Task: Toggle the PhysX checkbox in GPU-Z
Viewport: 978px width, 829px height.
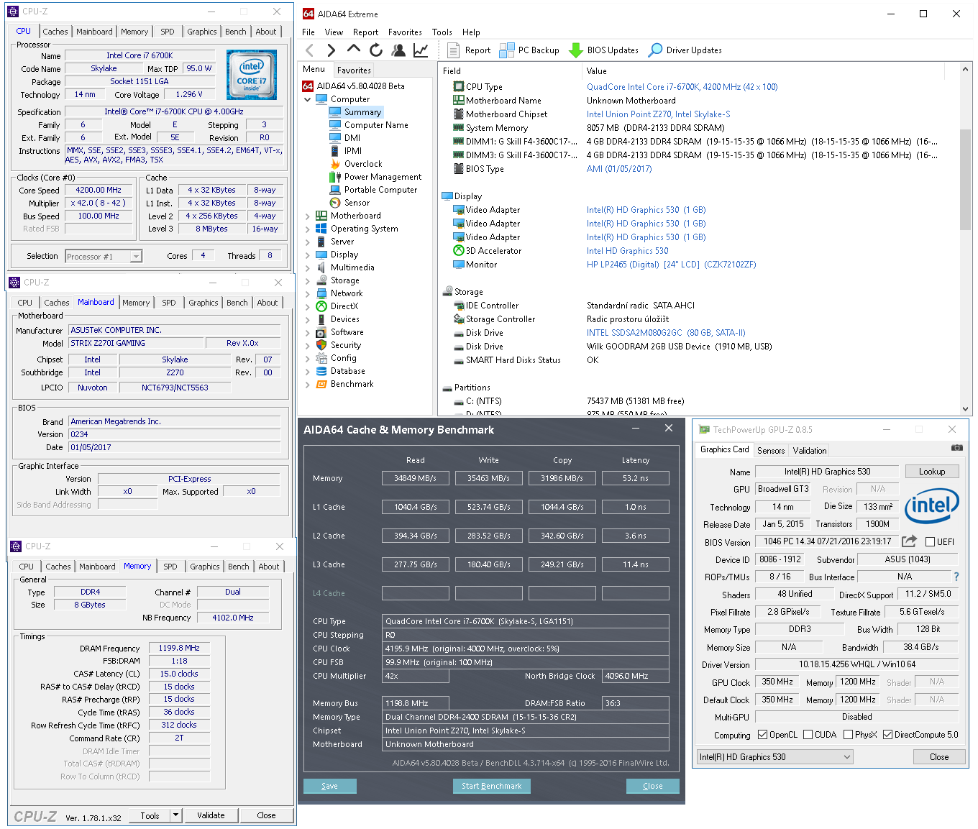Action: point(849,735)
